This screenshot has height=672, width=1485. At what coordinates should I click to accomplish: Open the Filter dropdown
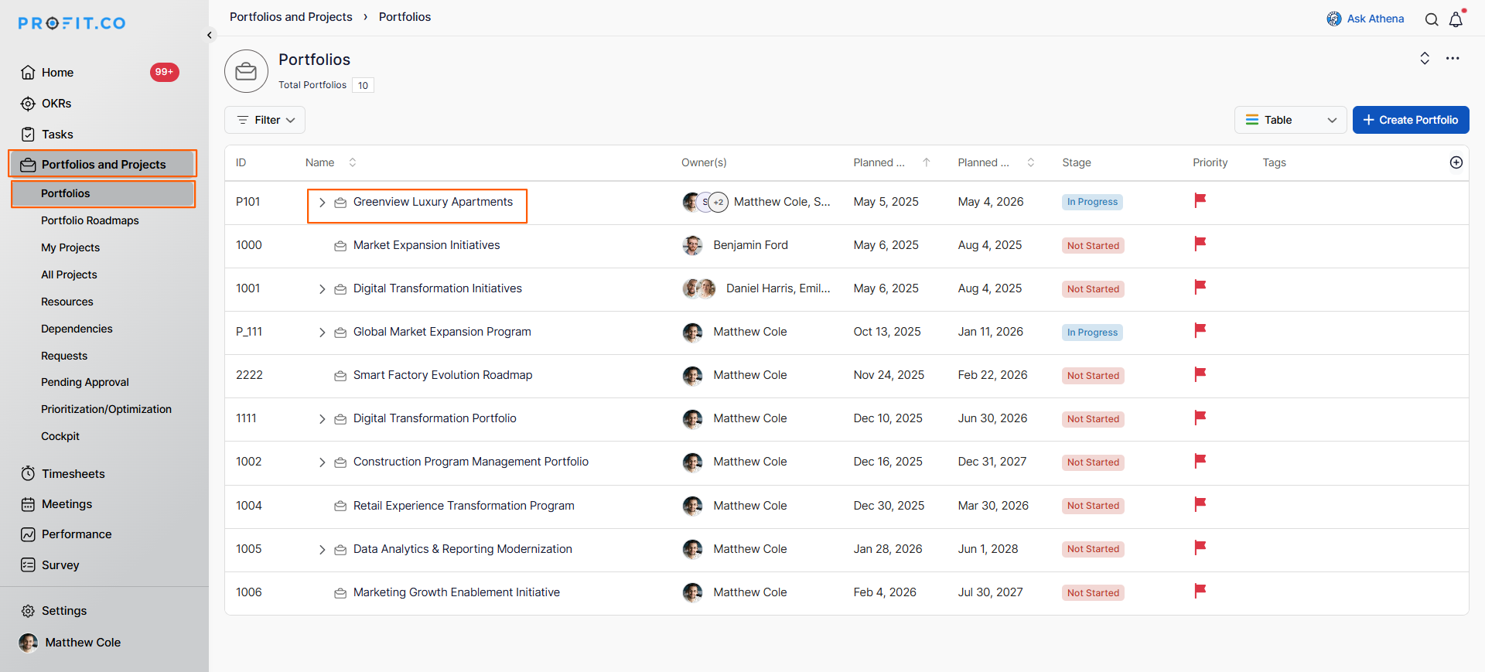click(265, 120)
